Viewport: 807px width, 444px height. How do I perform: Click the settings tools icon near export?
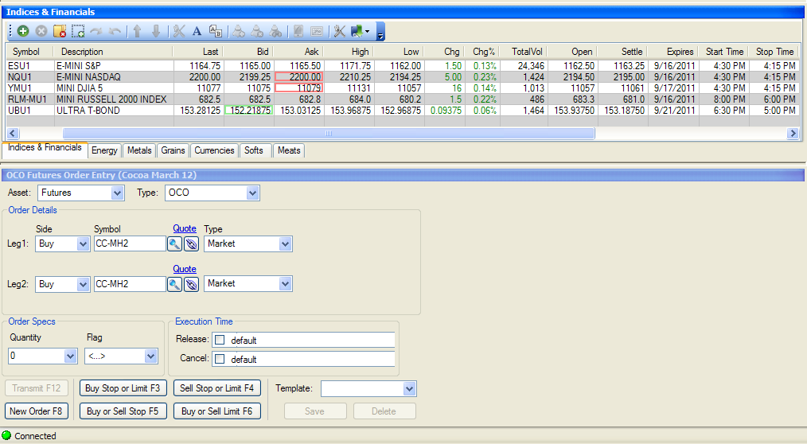pos(339,31)
